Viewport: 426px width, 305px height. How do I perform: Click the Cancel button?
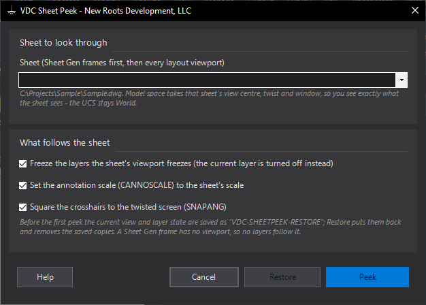coord(204,277)
